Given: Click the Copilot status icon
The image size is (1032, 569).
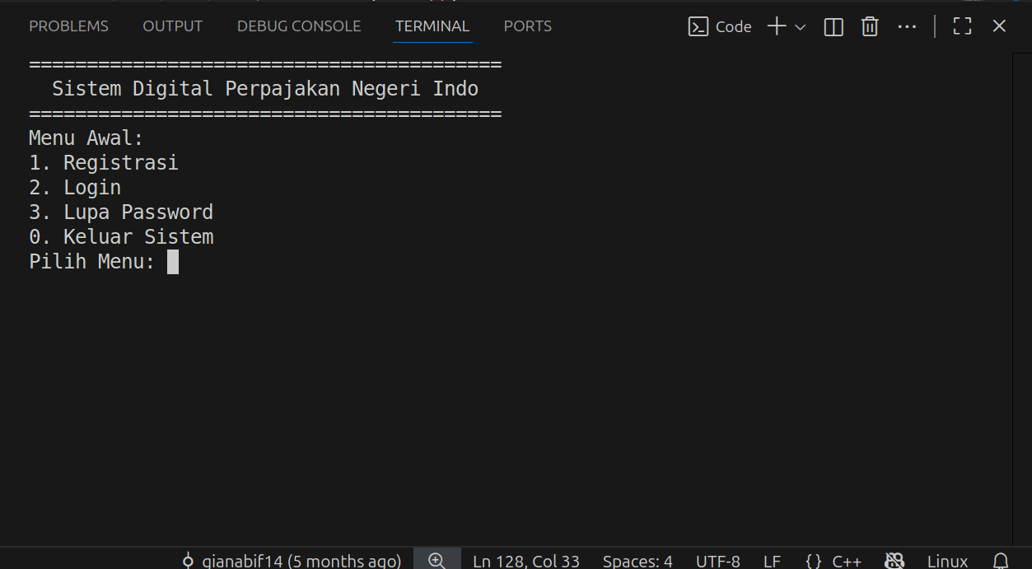Looking at the screenshot, I should pos(894,561).
